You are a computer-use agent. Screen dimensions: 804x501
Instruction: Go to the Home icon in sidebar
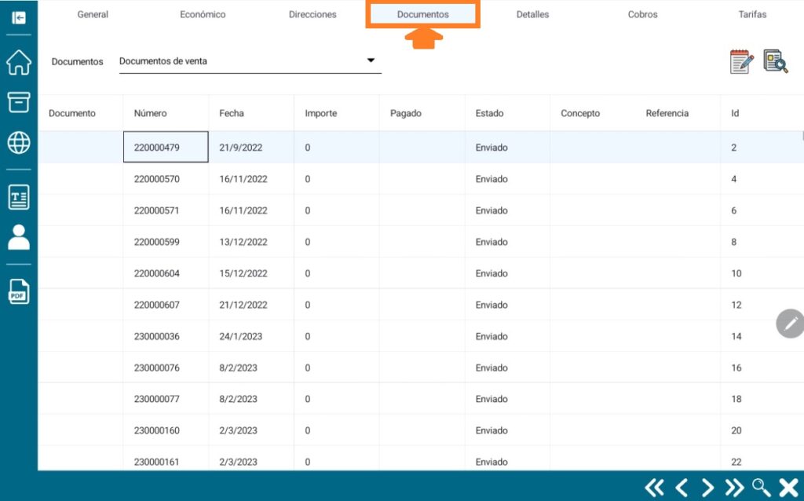[x=19, y=63]
